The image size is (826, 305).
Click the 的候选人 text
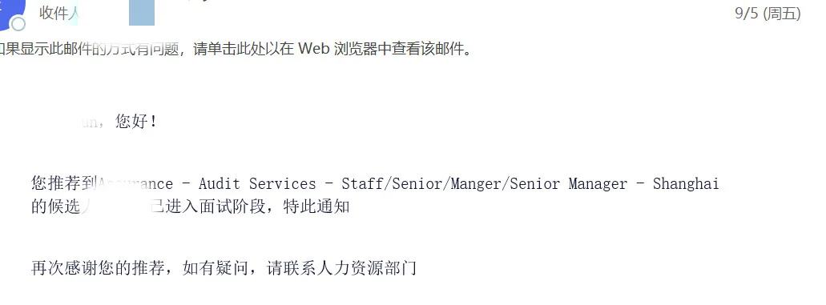click(x=64, y=207)
